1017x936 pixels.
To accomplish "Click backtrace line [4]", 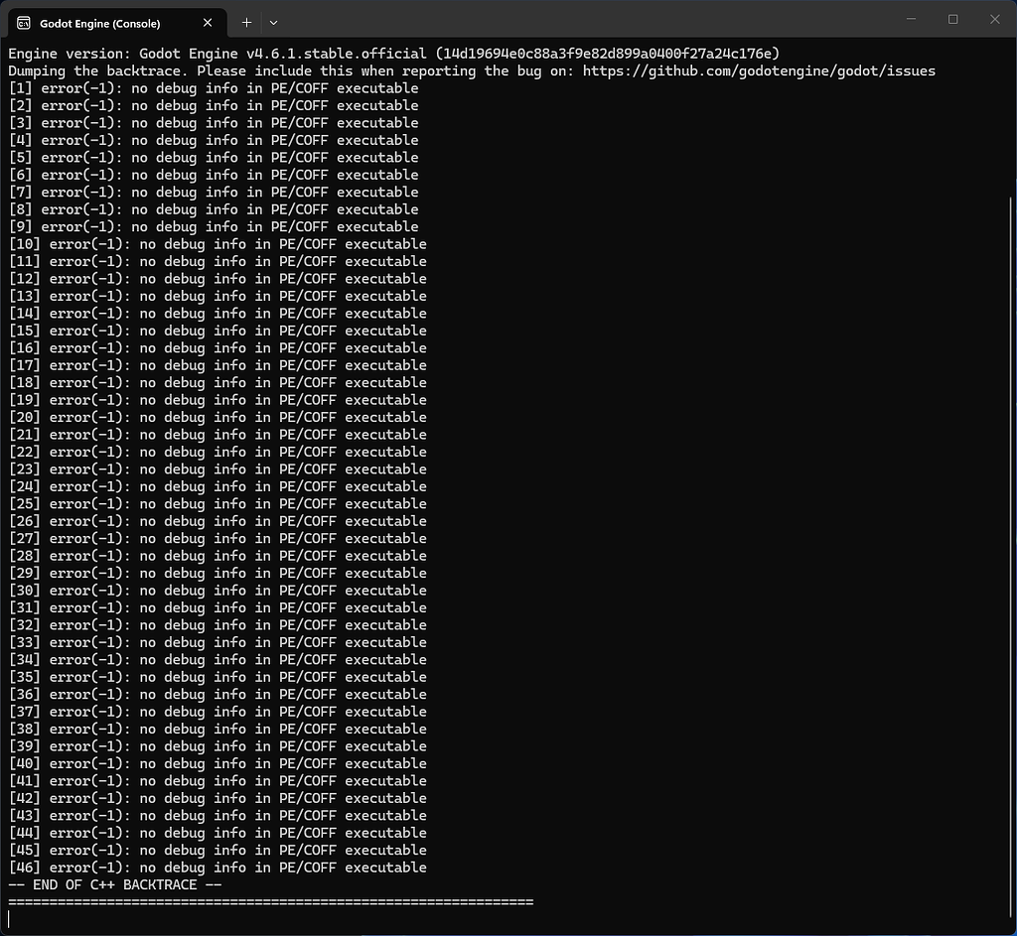I will click(x=214, y=140).
